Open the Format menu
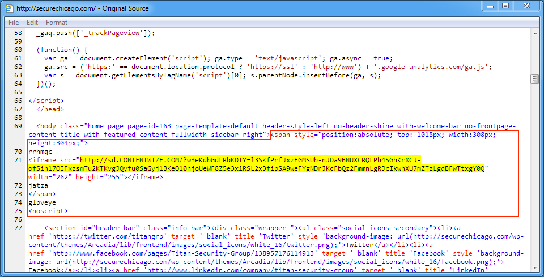 pos(57,23)
